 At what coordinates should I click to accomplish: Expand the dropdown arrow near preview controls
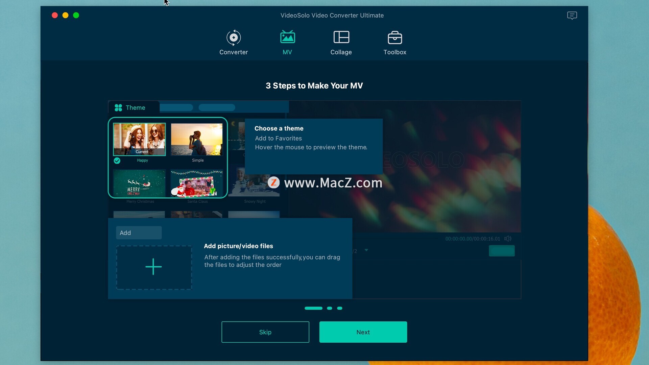point(366,250)
